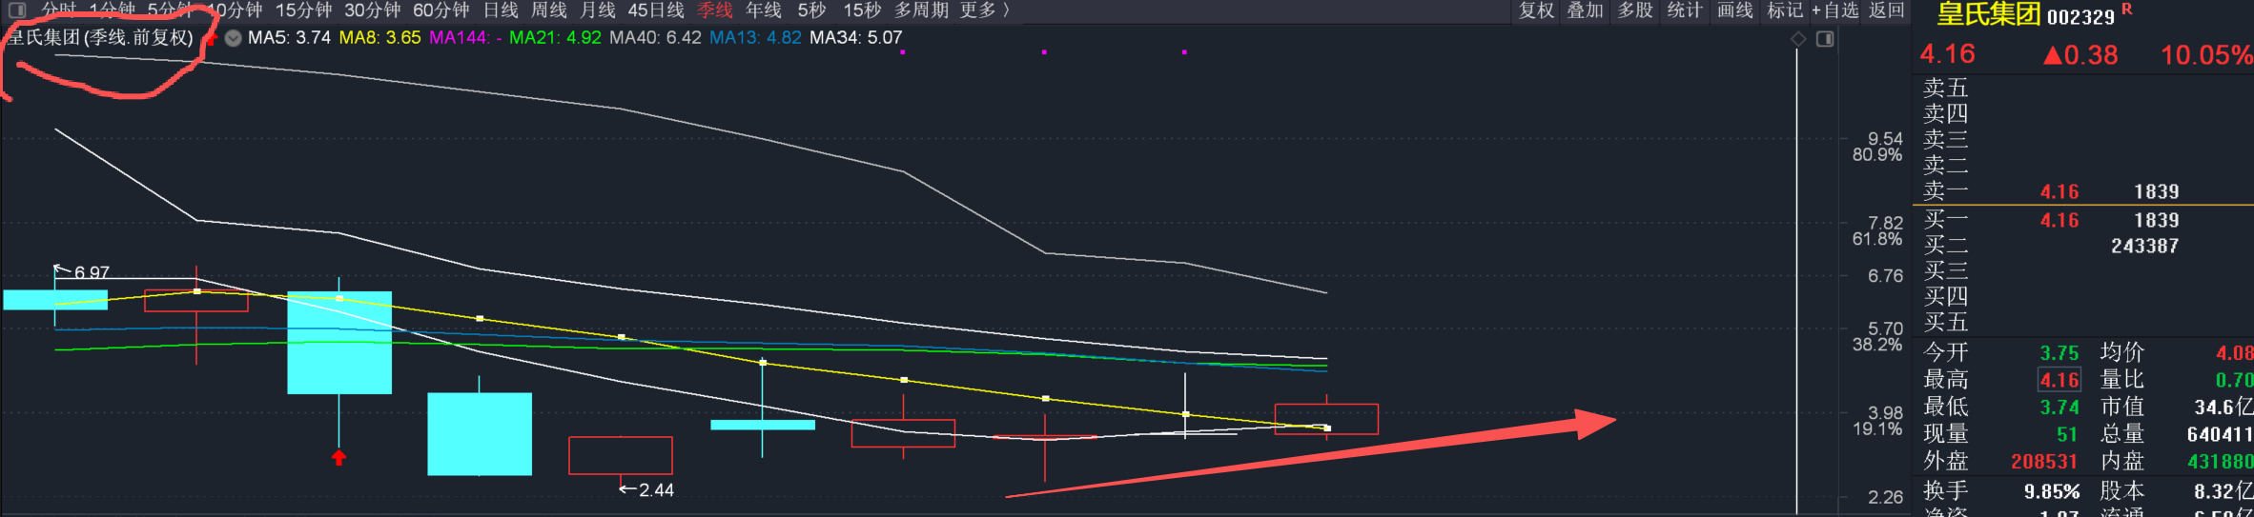Toggle the right panel icon above chart

tap(1825, 39)
